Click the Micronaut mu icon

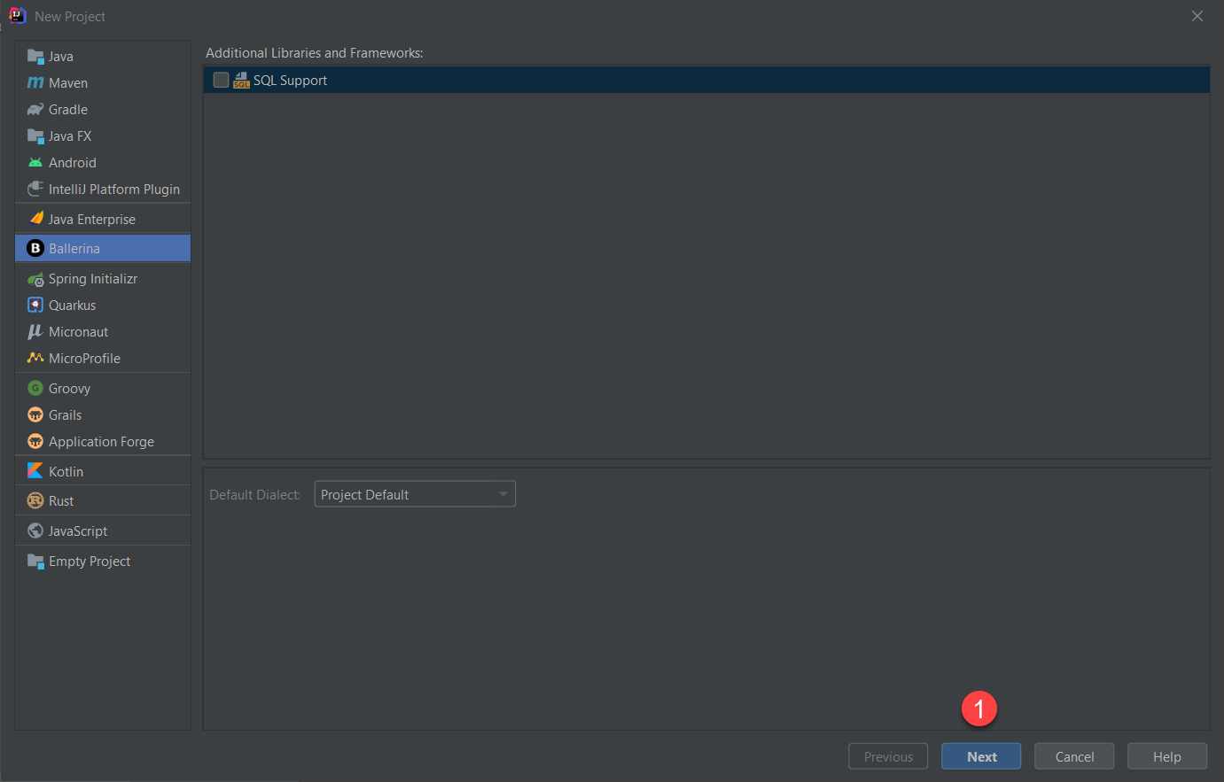click(35, 332)
